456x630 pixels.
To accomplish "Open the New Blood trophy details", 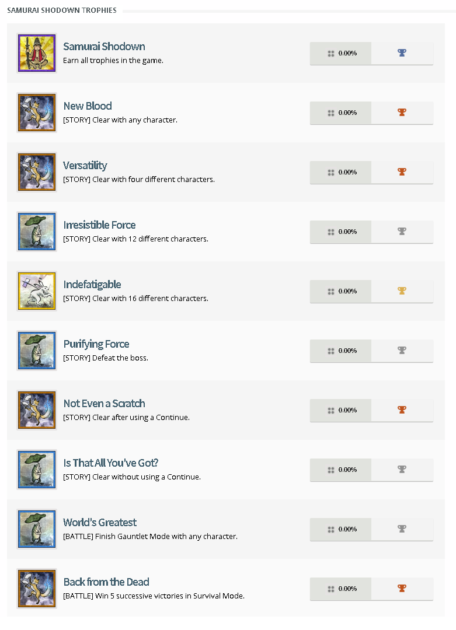I will coord(88,106).
